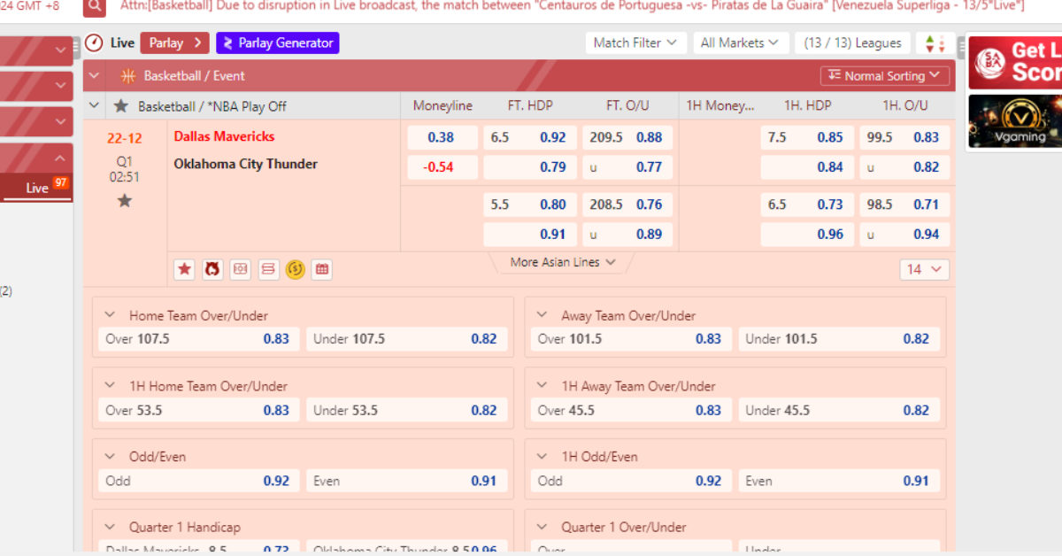
Task: Star the match under the Q1 timer
Action: (x=125, y=201)
